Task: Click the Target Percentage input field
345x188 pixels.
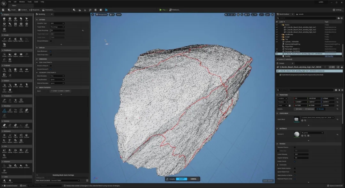Action: coord(57,31)
